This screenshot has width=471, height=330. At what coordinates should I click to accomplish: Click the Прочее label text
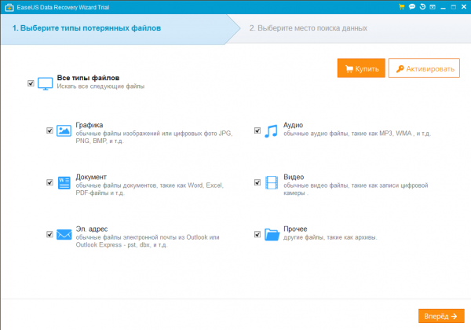point(295,229)
